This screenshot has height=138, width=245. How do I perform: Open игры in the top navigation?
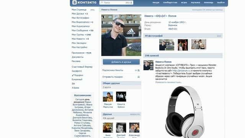pyautogui.click(x=184, y=3)
